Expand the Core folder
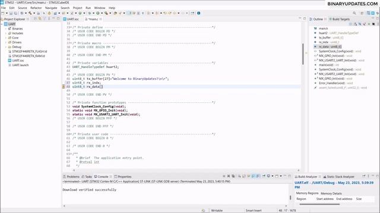Viewport: 380px width, 213px height. pos(6,38)
